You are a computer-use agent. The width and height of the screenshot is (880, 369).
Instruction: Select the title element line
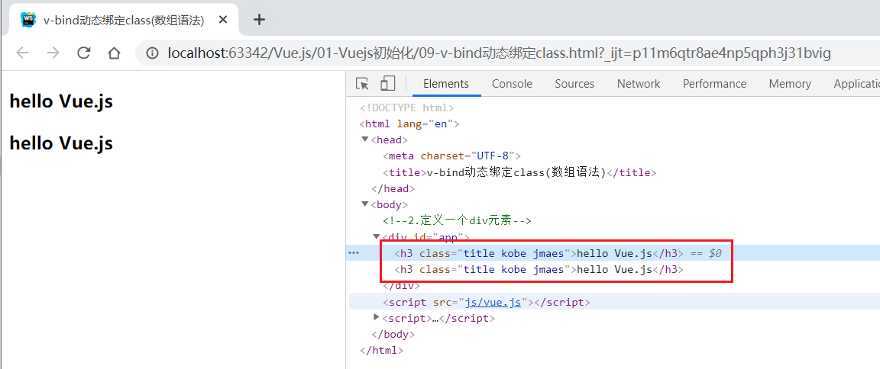519,172
